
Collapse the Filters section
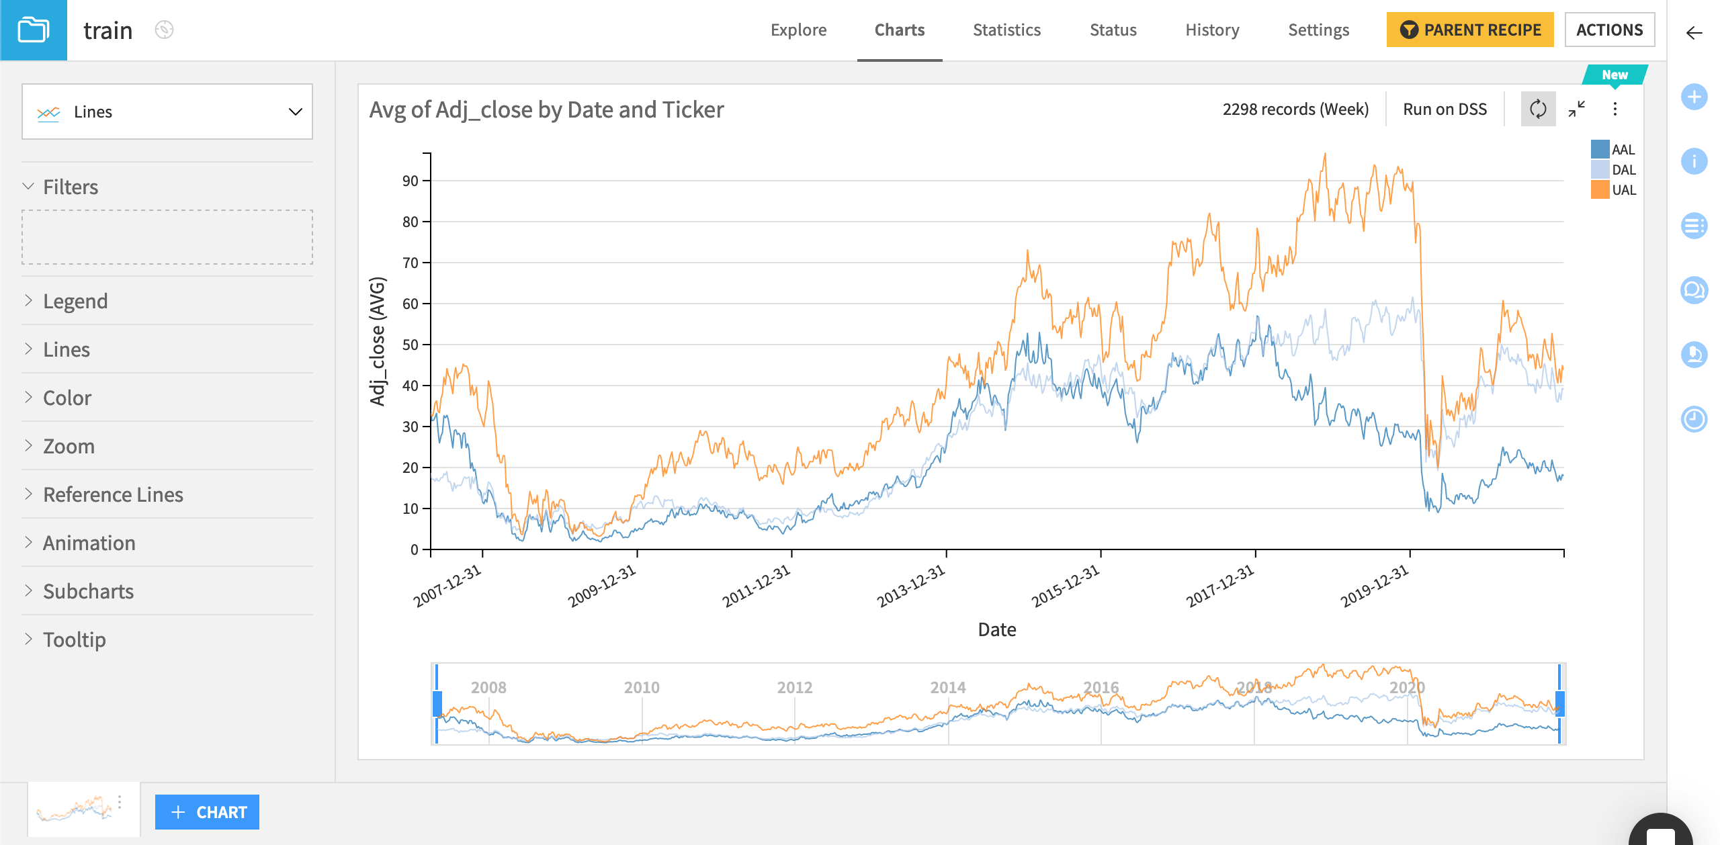click(70, 187)
